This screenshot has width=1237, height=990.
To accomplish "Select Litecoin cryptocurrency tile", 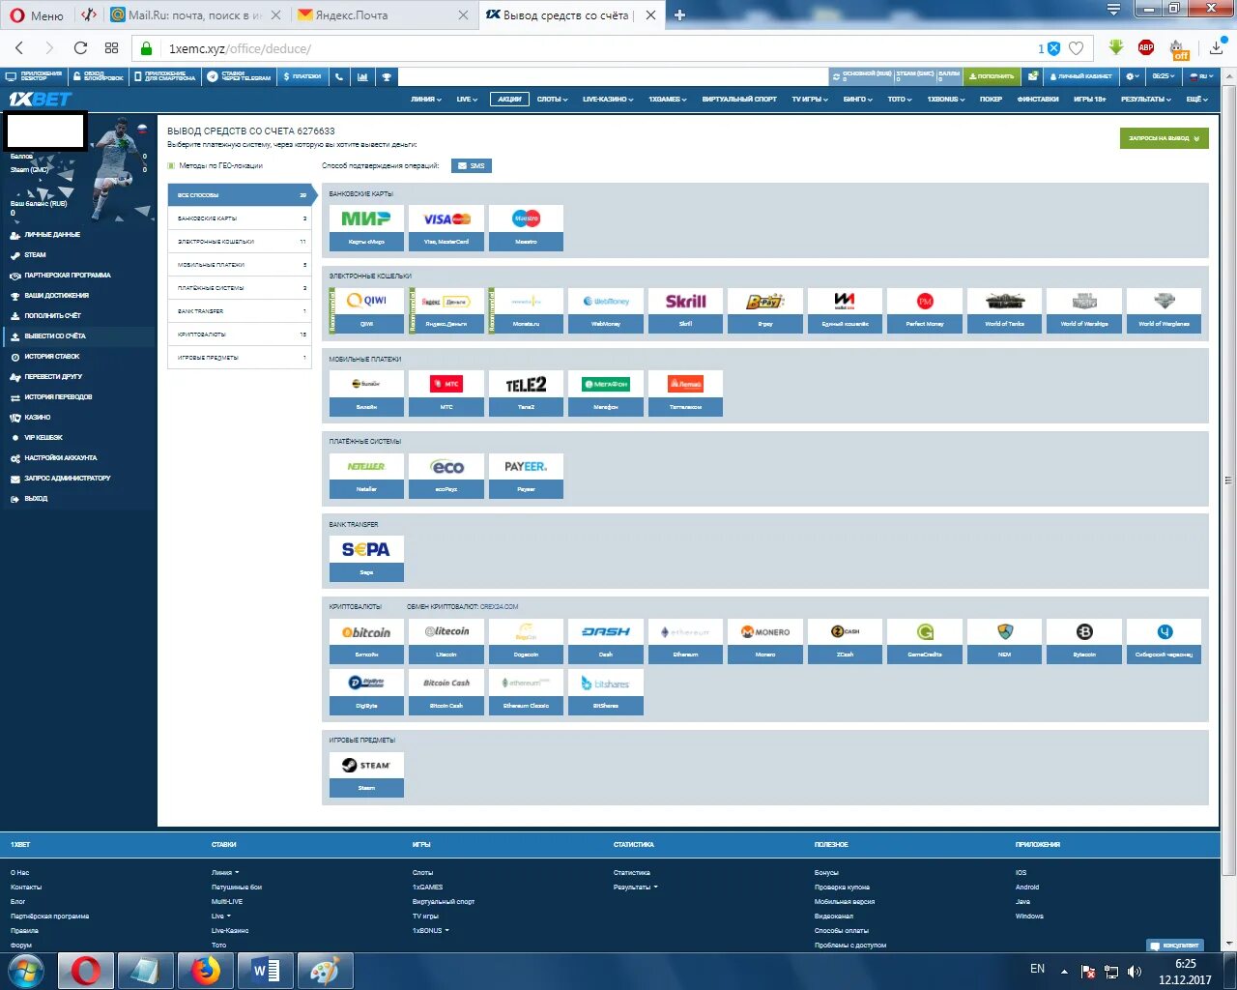I will (446, 641).
